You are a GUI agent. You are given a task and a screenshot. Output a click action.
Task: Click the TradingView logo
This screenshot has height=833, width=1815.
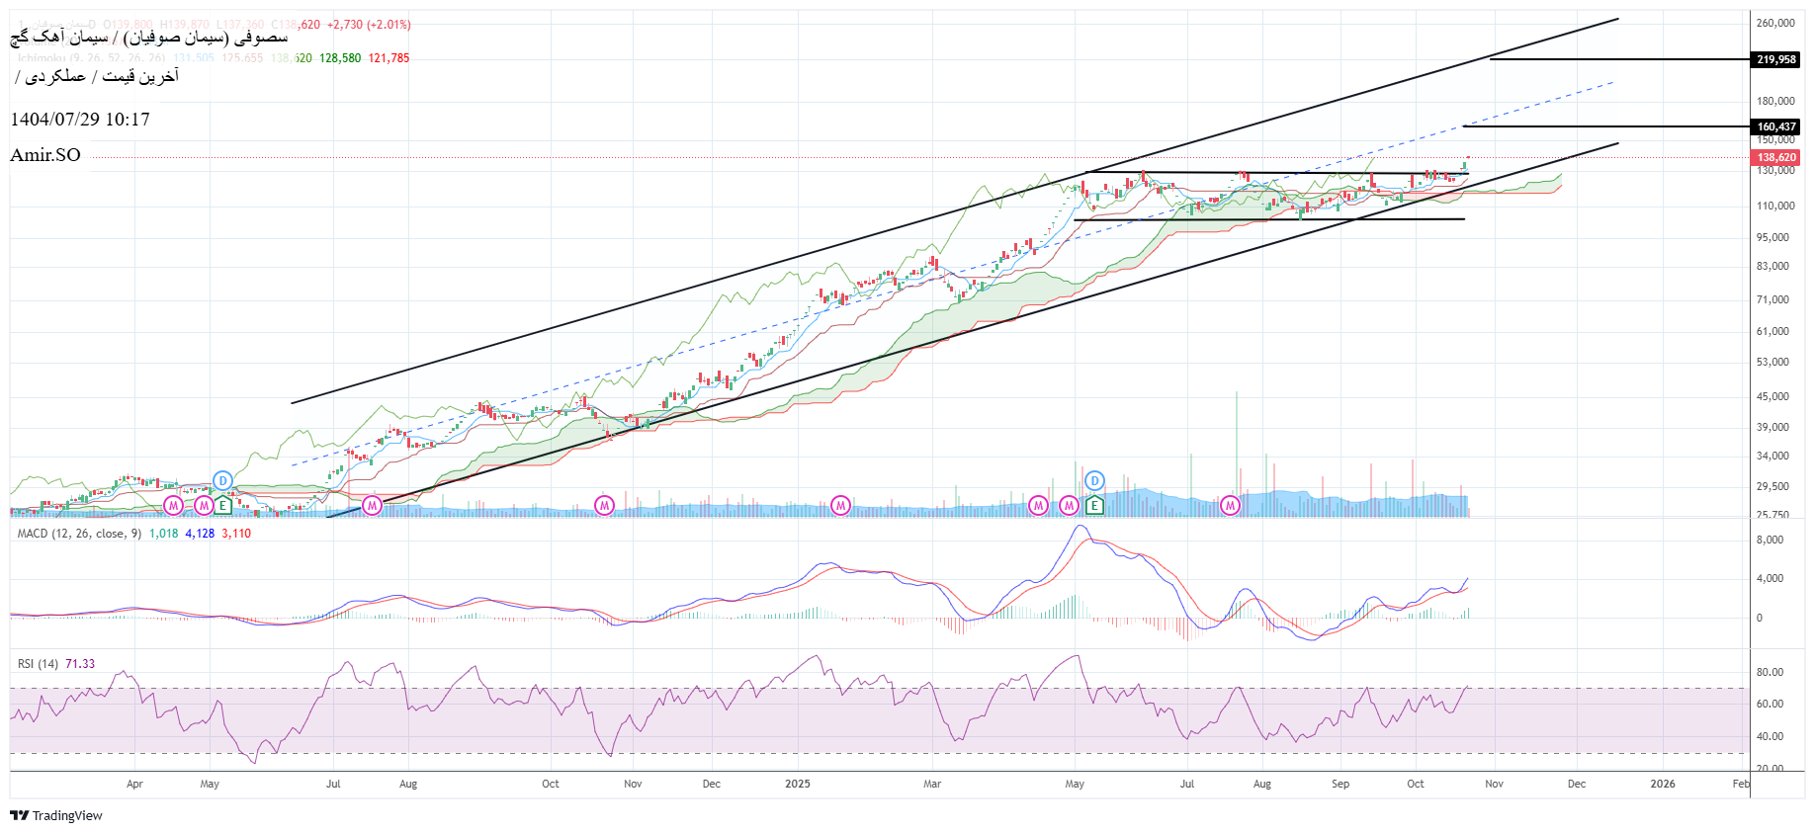(x=56, y=815)
